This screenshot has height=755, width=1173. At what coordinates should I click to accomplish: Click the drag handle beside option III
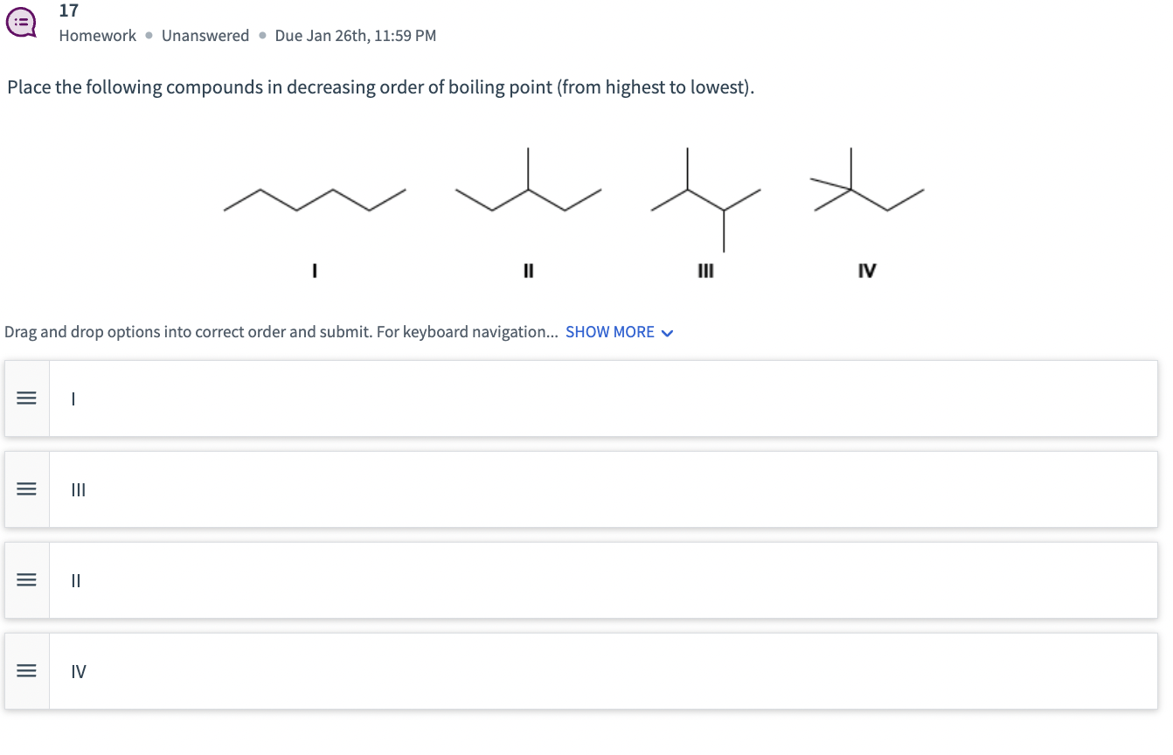[26, 489]
